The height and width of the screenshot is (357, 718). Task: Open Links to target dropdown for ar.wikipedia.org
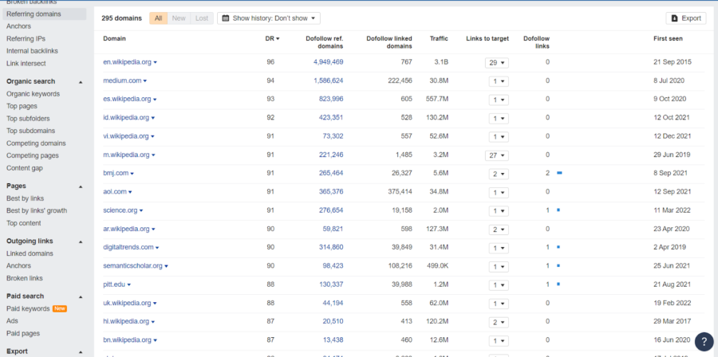(x=499, y=229)
